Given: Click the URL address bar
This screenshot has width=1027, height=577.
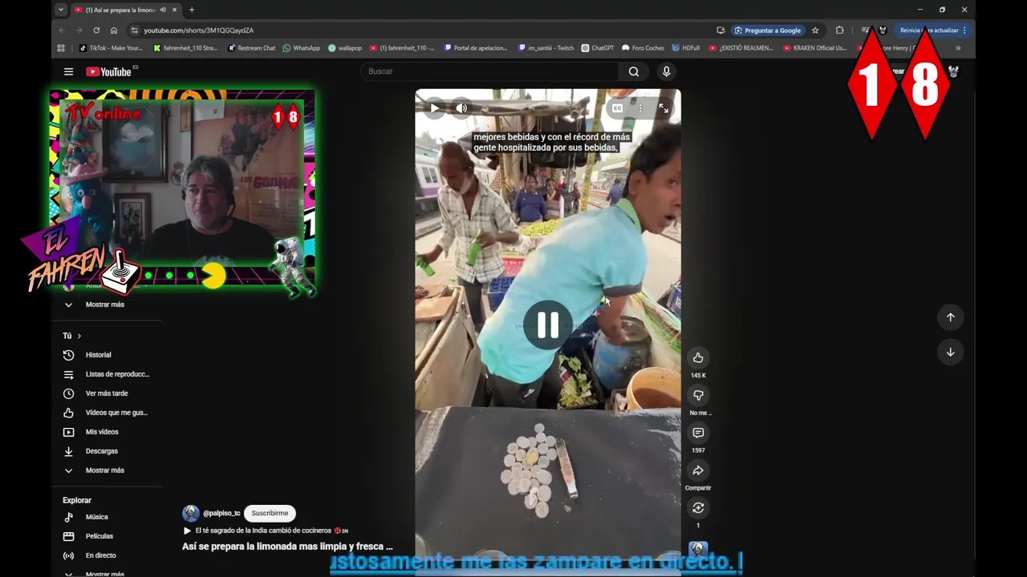Looking at the screenshot, I should pyautogui.click(x=425, y=30).
